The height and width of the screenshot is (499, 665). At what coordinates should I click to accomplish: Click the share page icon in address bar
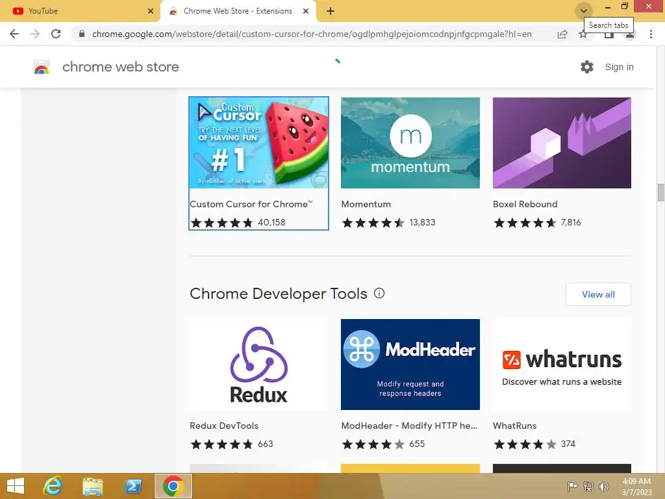point(562,34)
